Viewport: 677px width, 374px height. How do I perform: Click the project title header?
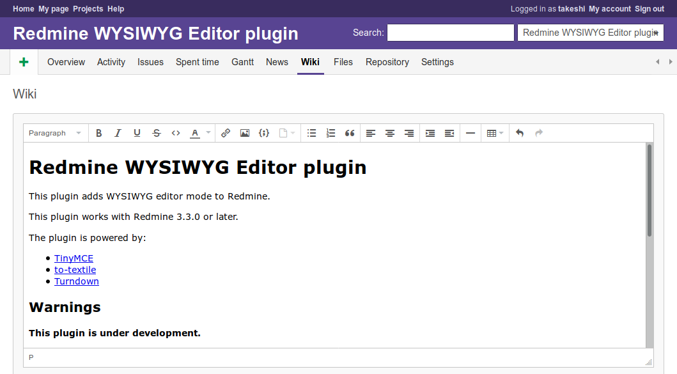tap(155, 33)
